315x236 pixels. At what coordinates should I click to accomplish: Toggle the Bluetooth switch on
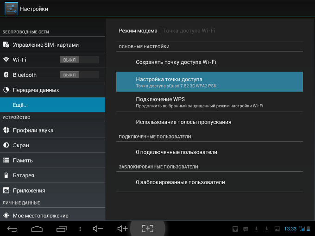(x=79, y=75)
